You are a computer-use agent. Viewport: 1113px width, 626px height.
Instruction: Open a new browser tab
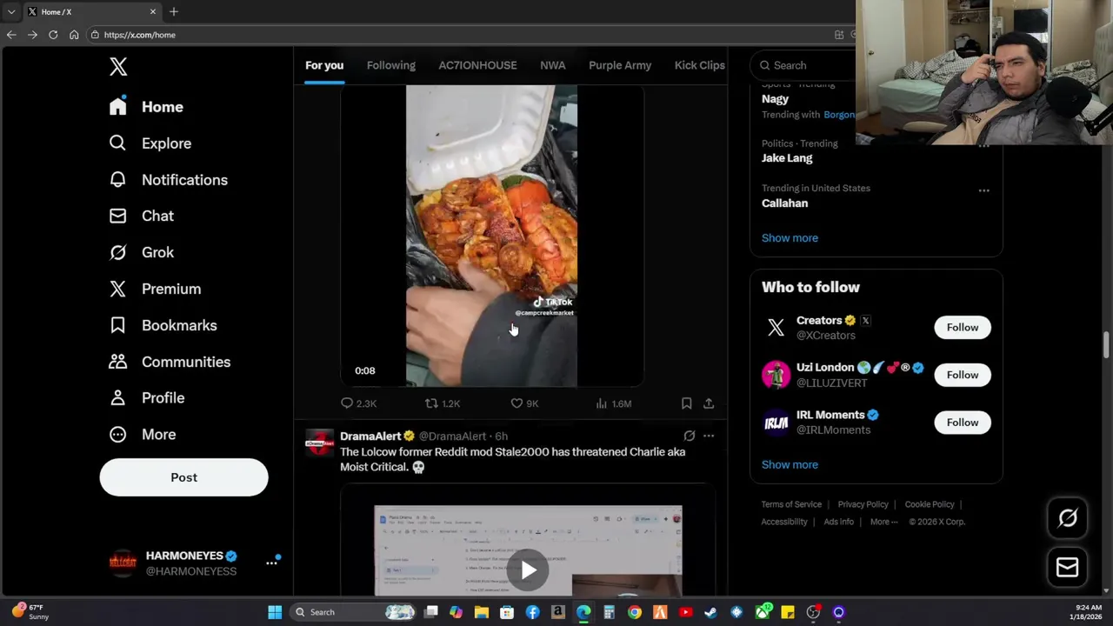[174, 11]
